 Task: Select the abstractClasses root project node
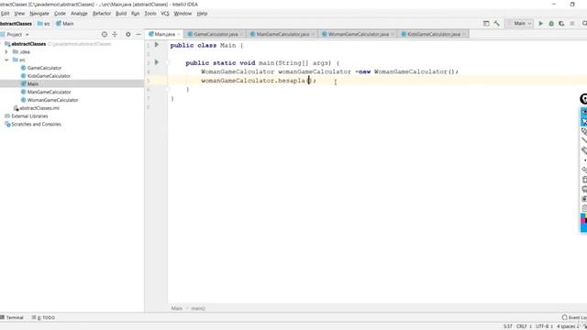pyautogui.click(x=28, y=44)
